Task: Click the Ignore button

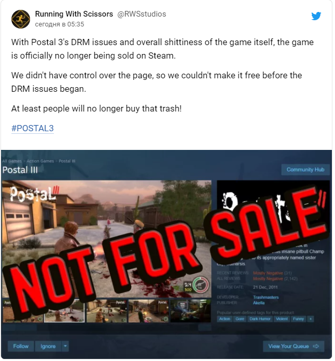Action: (48, 346)
